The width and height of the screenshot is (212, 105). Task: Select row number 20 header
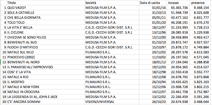click(4, 102)
